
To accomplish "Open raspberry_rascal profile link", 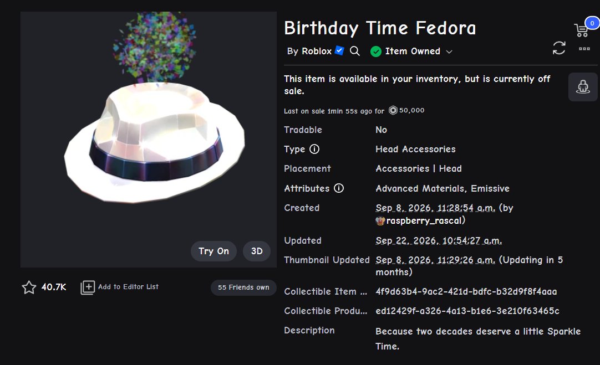I will tap(425, 220).
